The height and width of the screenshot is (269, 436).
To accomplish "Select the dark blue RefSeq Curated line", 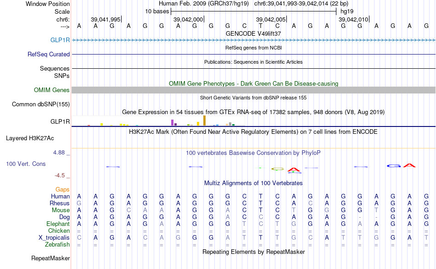I will 254,54.
